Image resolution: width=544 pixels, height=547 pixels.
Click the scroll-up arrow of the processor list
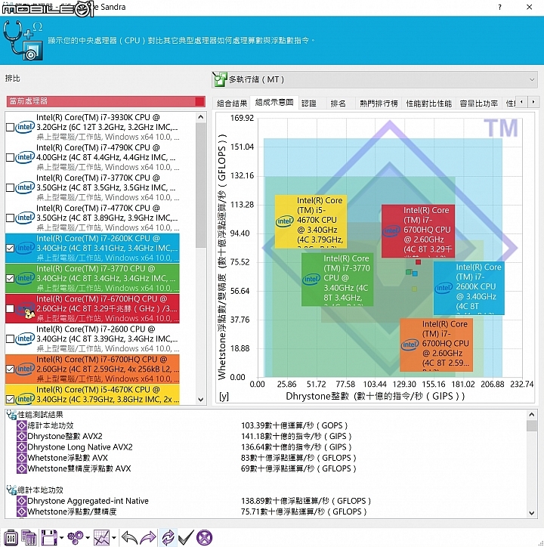201,117
